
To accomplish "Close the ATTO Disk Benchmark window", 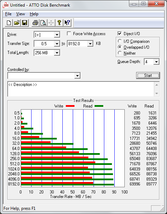I will [156, 4].
